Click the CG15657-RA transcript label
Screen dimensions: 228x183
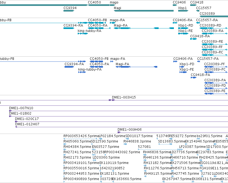pyautogui.click(x=207, y=20)
